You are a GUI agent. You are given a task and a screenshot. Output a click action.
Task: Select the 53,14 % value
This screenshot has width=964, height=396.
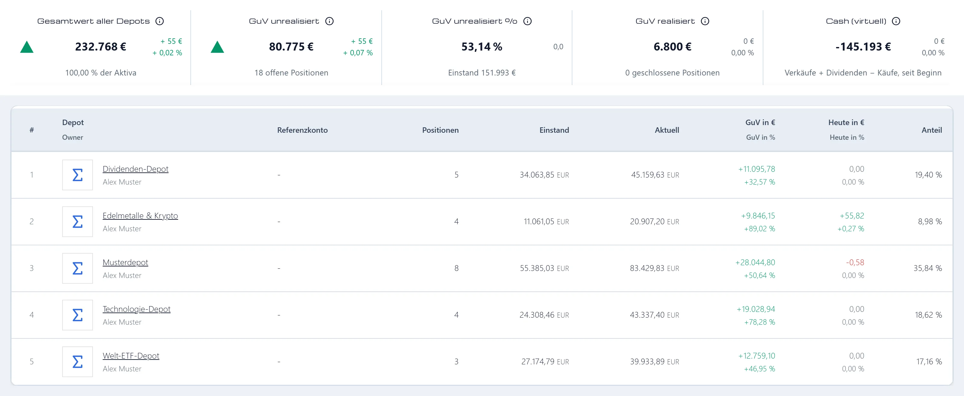(x=482, y=47)
